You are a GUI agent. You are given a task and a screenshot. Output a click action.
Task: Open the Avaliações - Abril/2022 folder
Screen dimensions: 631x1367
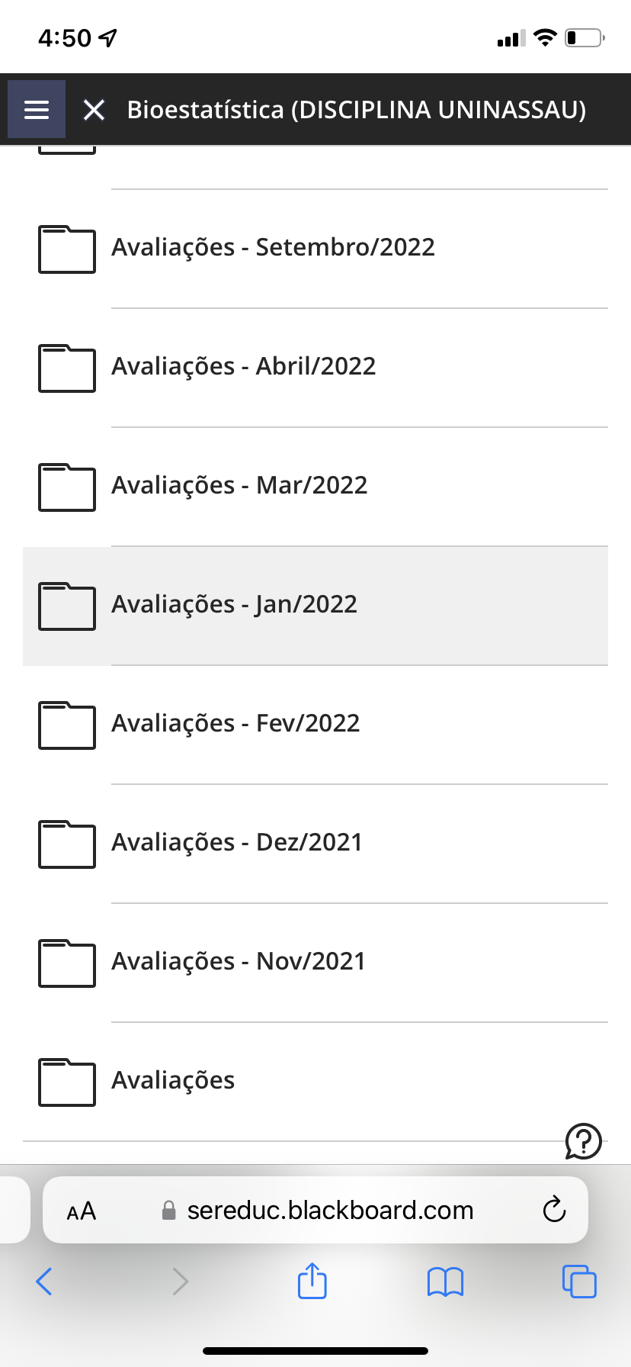[244, 366]
